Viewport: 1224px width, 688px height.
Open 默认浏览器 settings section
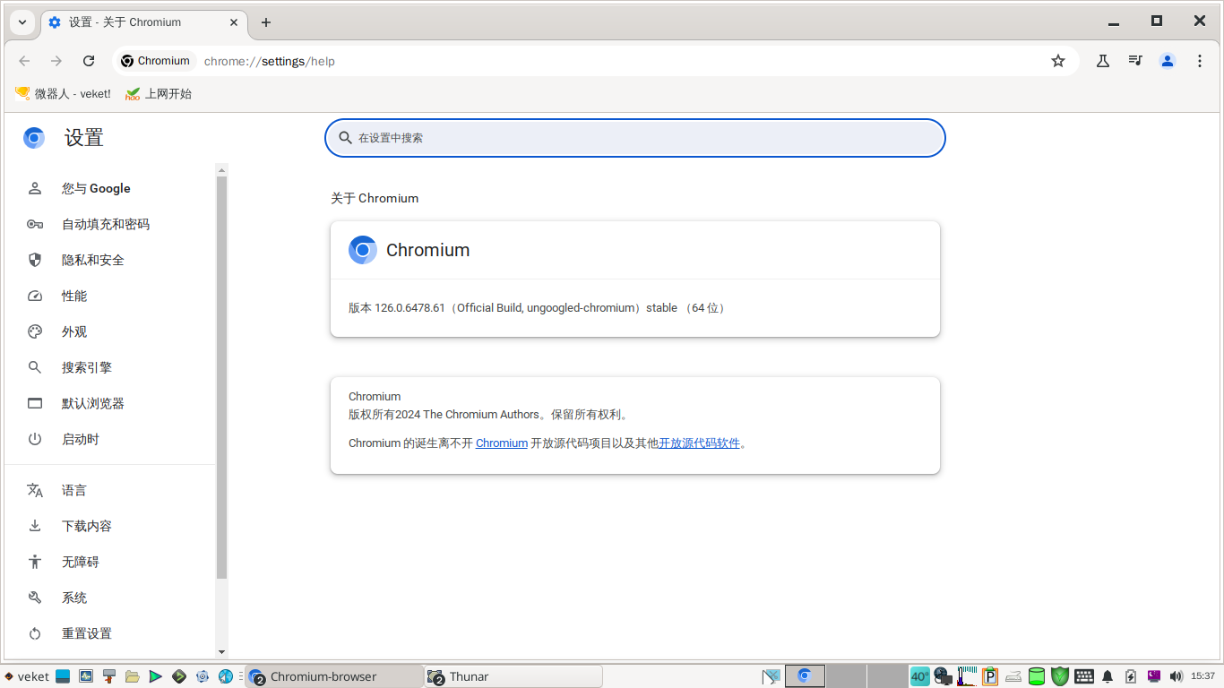[110, 403]
